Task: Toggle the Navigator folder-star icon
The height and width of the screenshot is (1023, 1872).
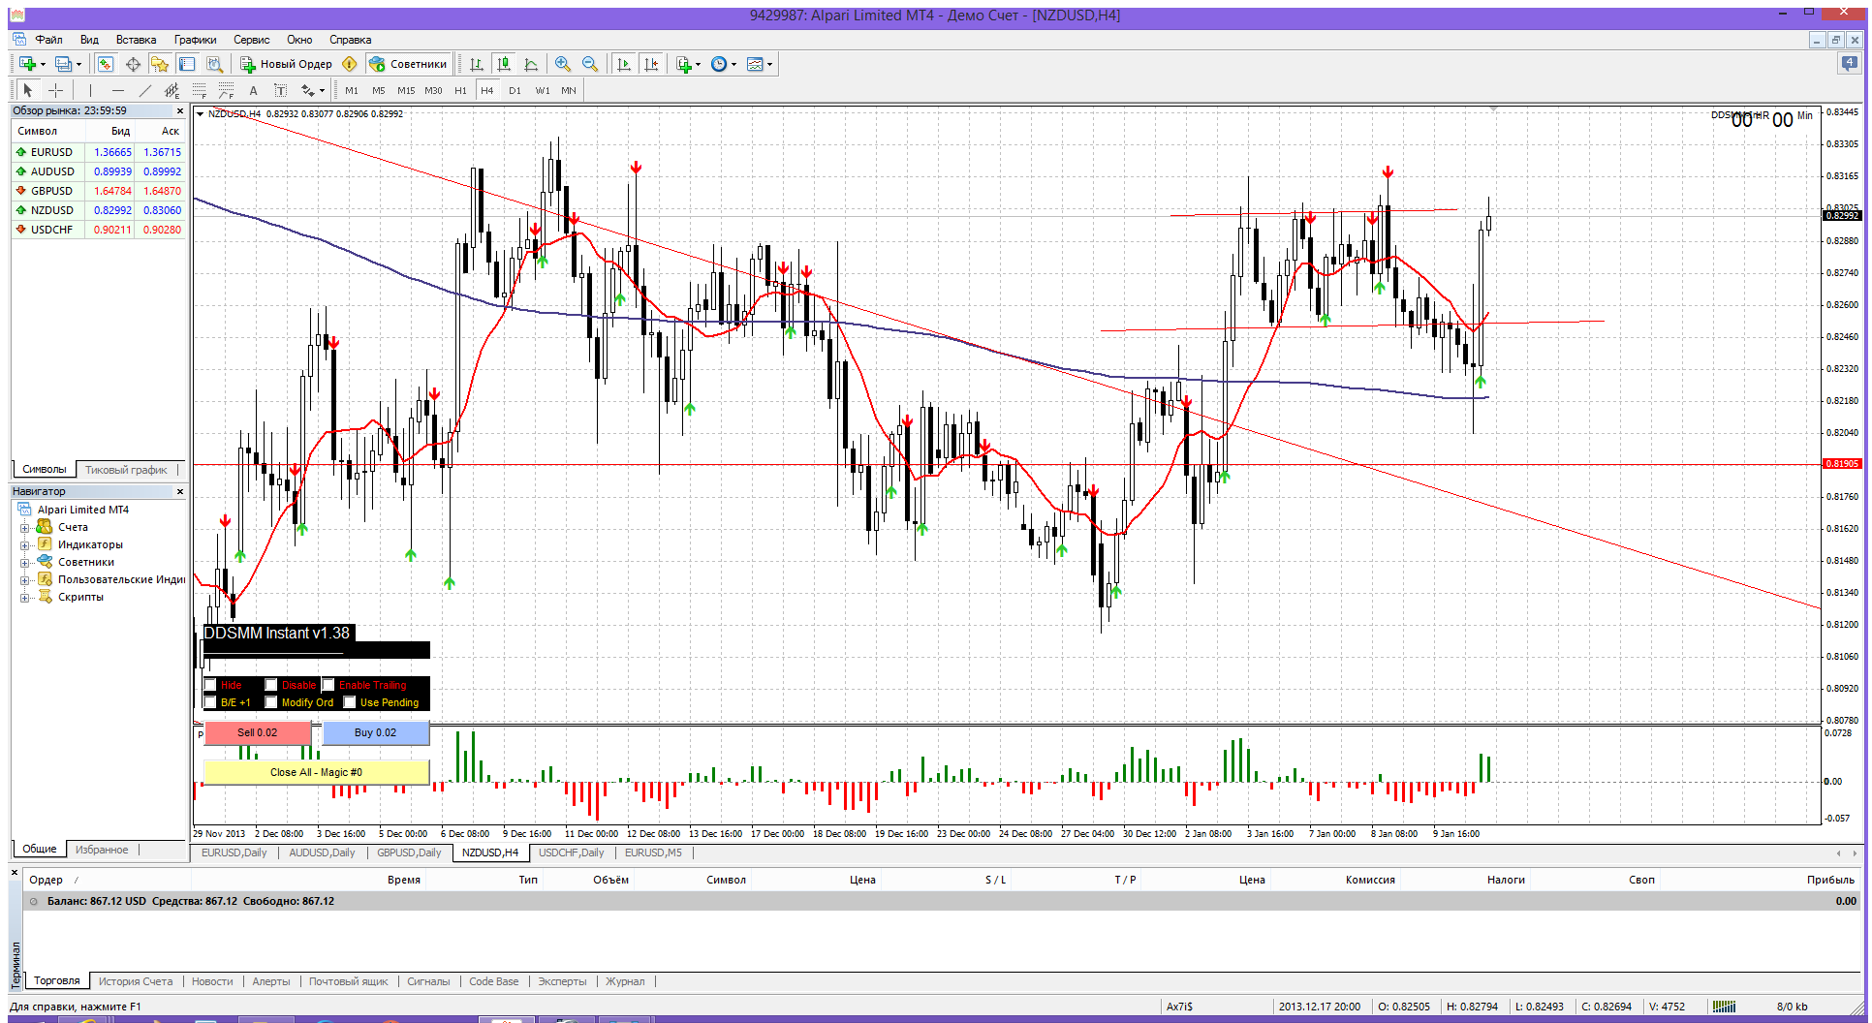Action: (x=160, y=64)
